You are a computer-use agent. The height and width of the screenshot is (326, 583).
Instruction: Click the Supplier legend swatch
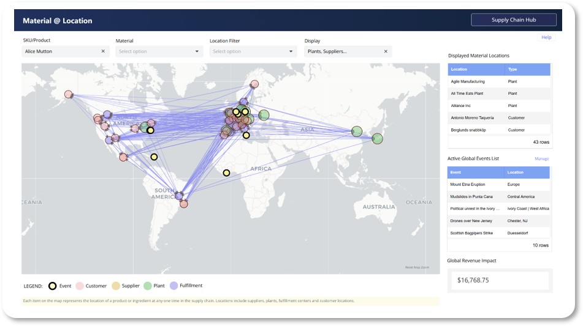pos(116,286)
